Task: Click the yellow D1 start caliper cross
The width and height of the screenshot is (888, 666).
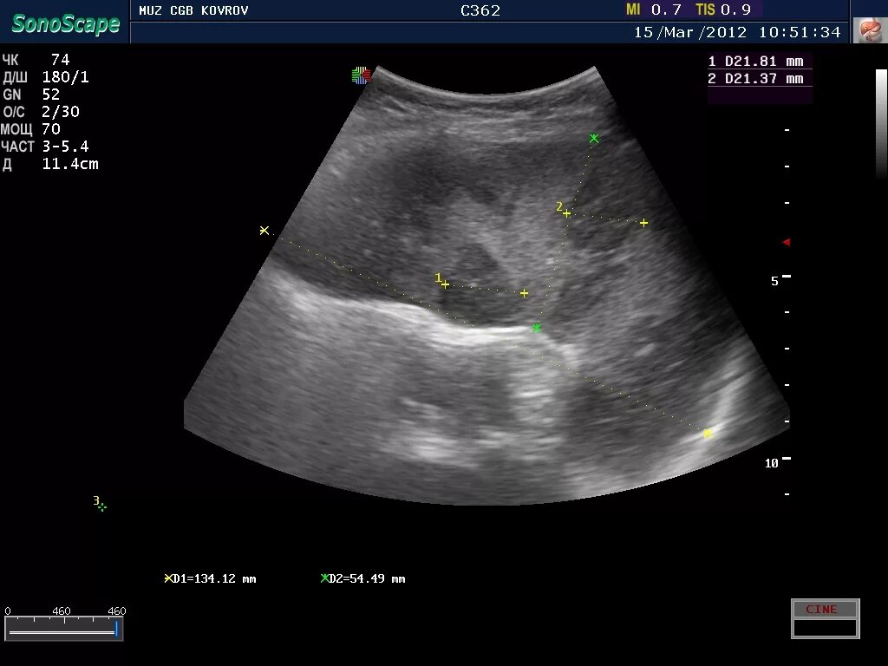Action: click(264, 230)
